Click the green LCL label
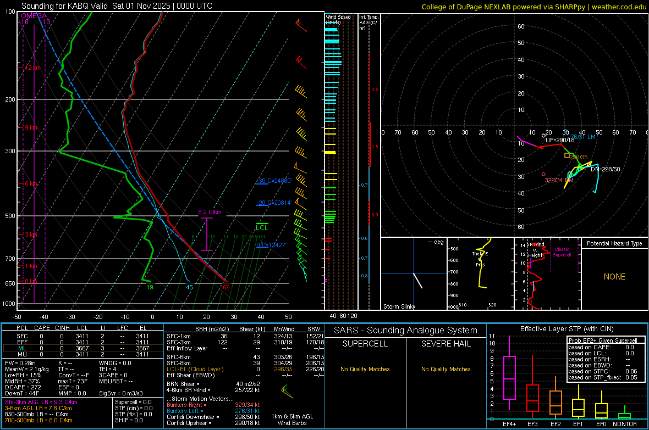Image resolution: width=649 pixels, height=430 pixels. pyautogui.click(x=262, y=228)
